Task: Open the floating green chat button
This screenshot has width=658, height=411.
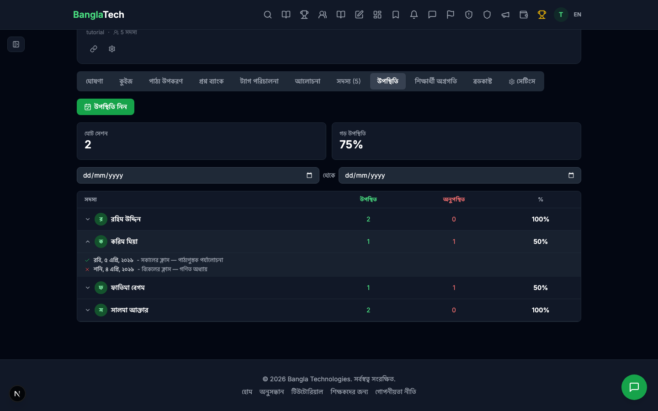Action: (634, 387)
